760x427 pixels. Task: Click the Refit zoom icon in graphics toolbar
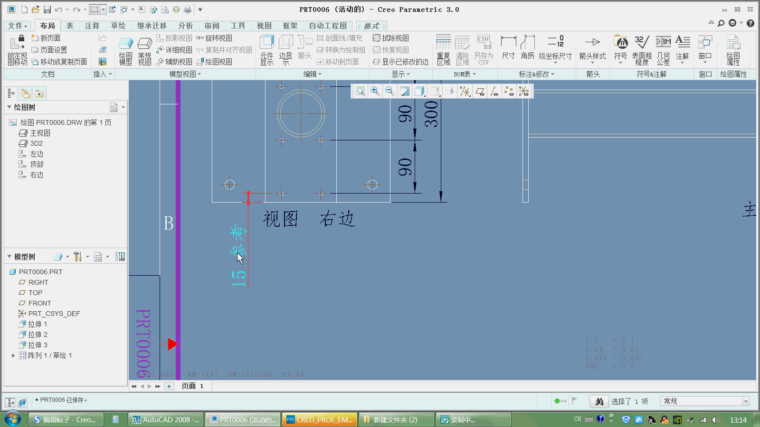pyautogui.click(x=361, y=91)
